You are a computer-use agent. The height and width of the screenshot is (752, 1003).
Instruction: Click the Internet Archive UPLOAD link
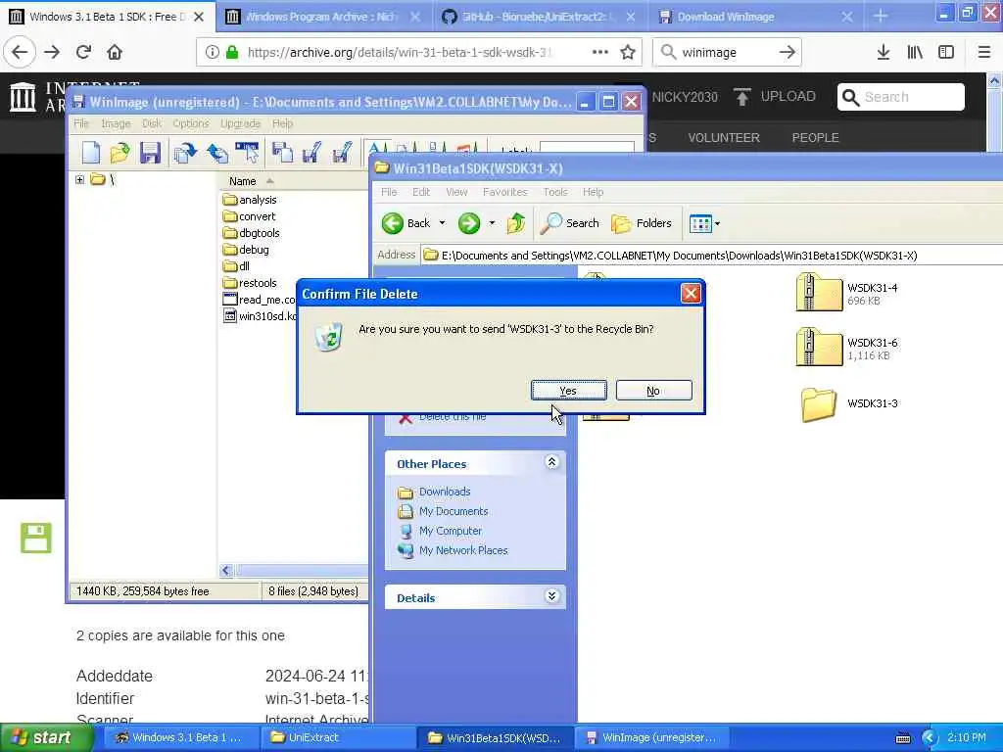[775, 97]
